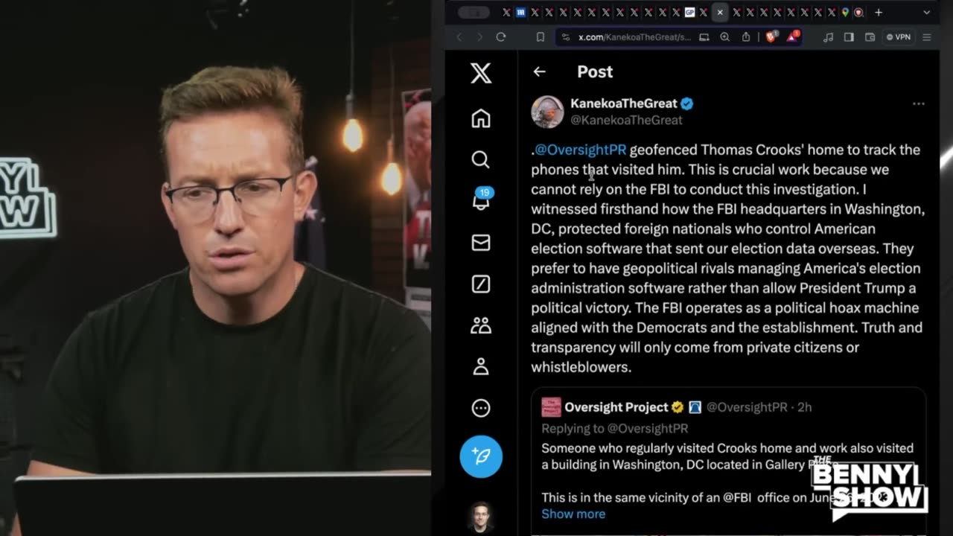953x536 pixels.
Task: Click the browser back arrow
Action: [459, 36]
